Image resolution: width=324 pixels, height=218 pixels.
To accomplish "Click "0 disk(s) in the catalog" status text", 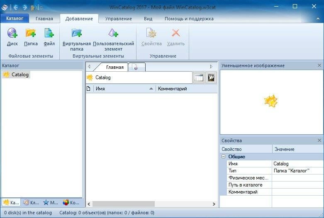I will (x=28, y=213).
